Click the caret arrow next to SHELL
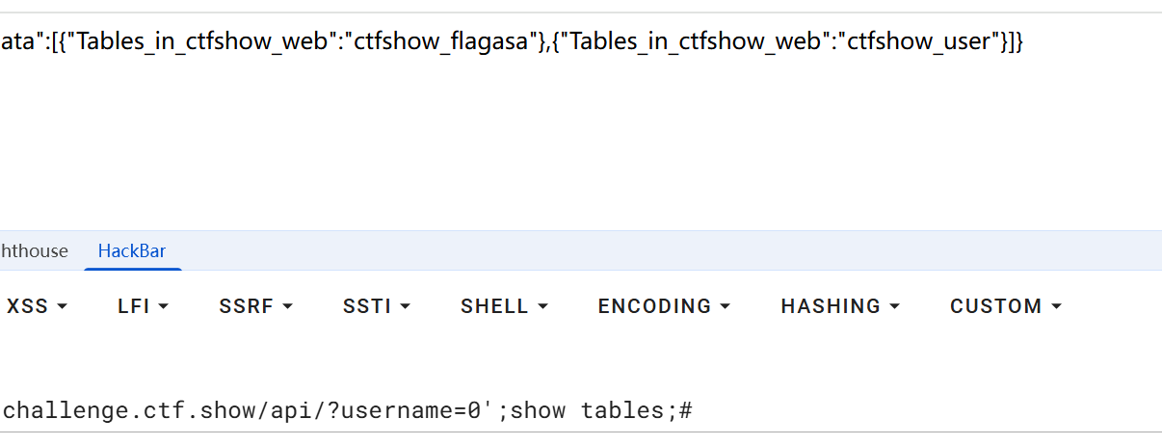 tap(543, 307)
